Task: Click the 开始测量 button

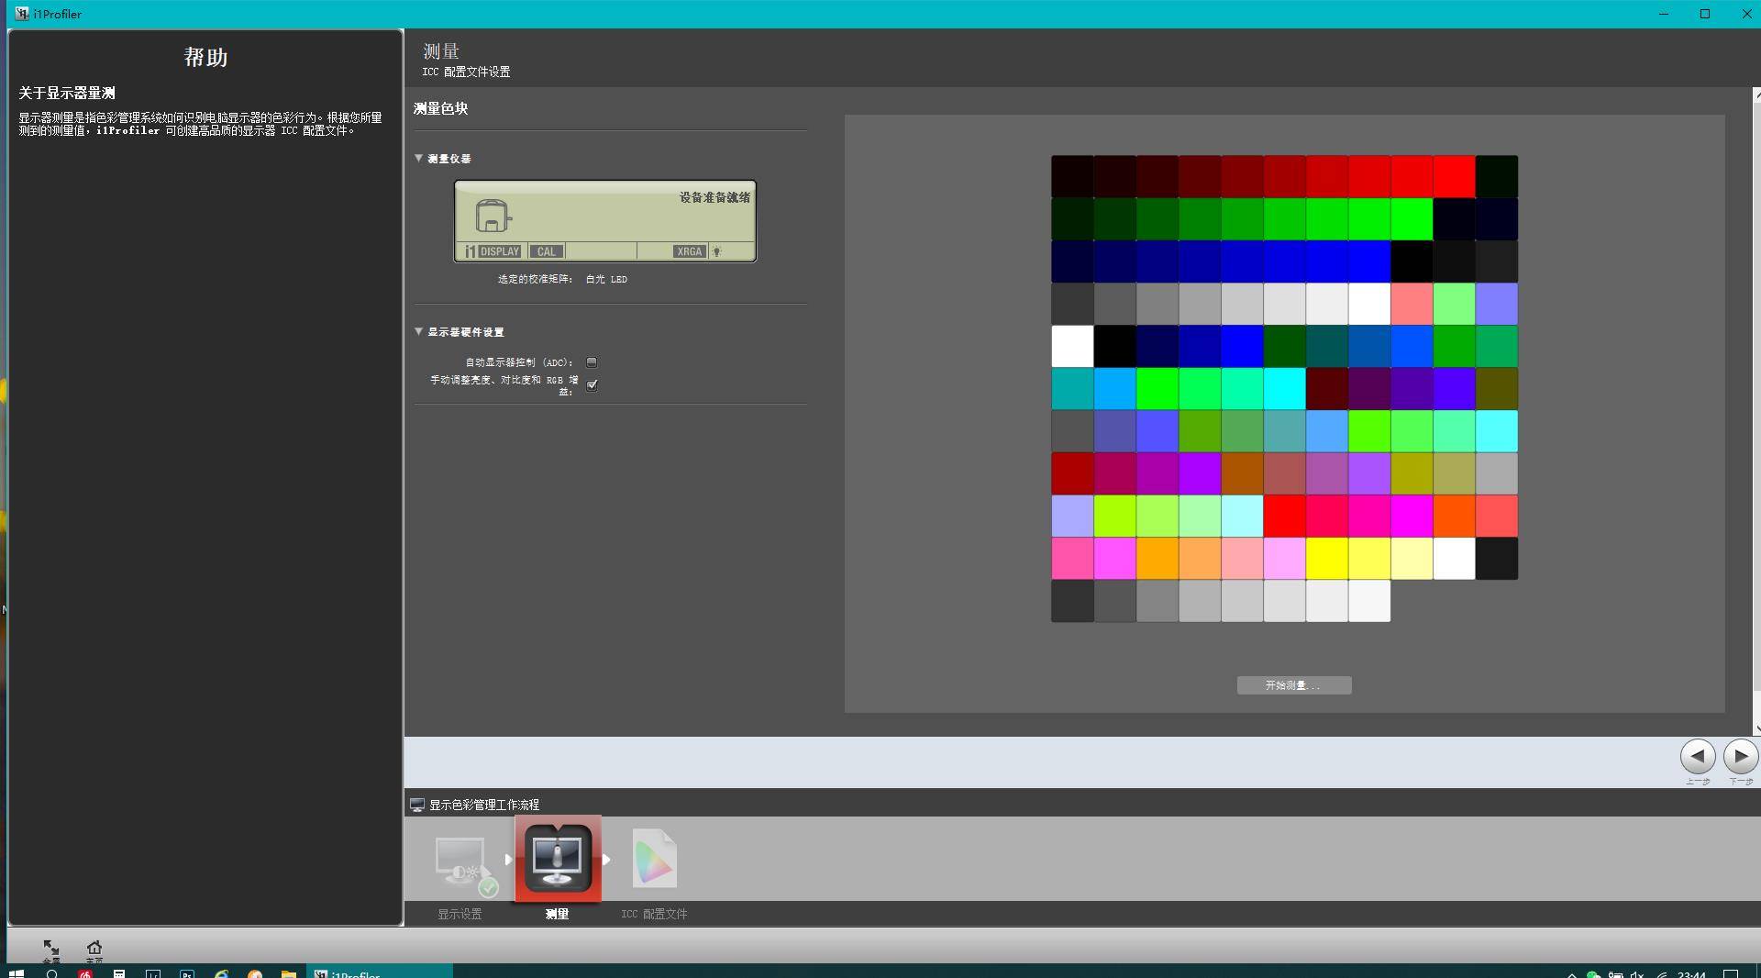Action: click(1293, 685)
